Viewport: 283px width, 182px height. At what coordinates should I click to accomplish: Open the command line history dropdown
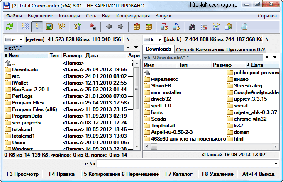276,164
